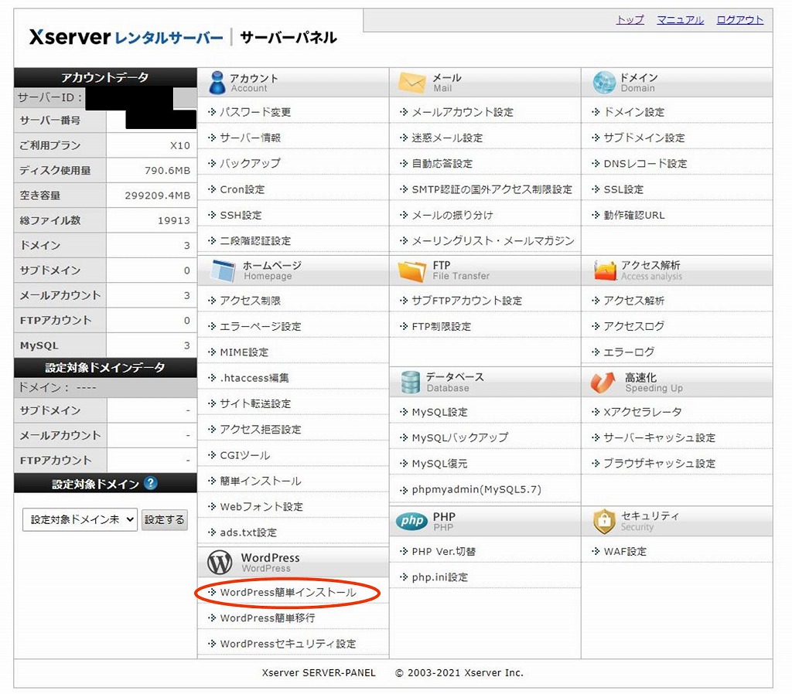Open PHP Ver.切替
Viewport: 792px width, 694px height.
coord(443,552)
